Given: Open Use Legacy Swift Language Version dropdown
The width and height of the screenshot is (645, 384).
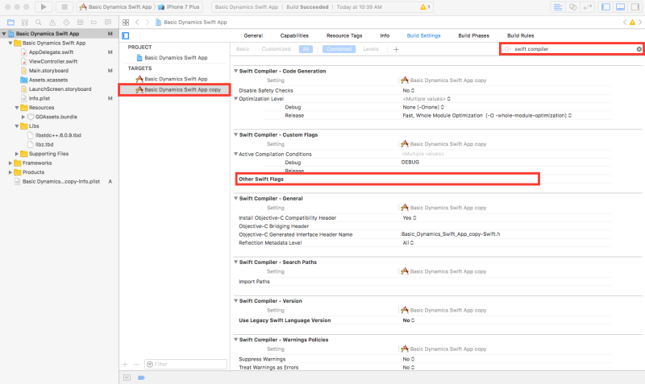Looking at the screenshot, I should (x=409, y=320).
